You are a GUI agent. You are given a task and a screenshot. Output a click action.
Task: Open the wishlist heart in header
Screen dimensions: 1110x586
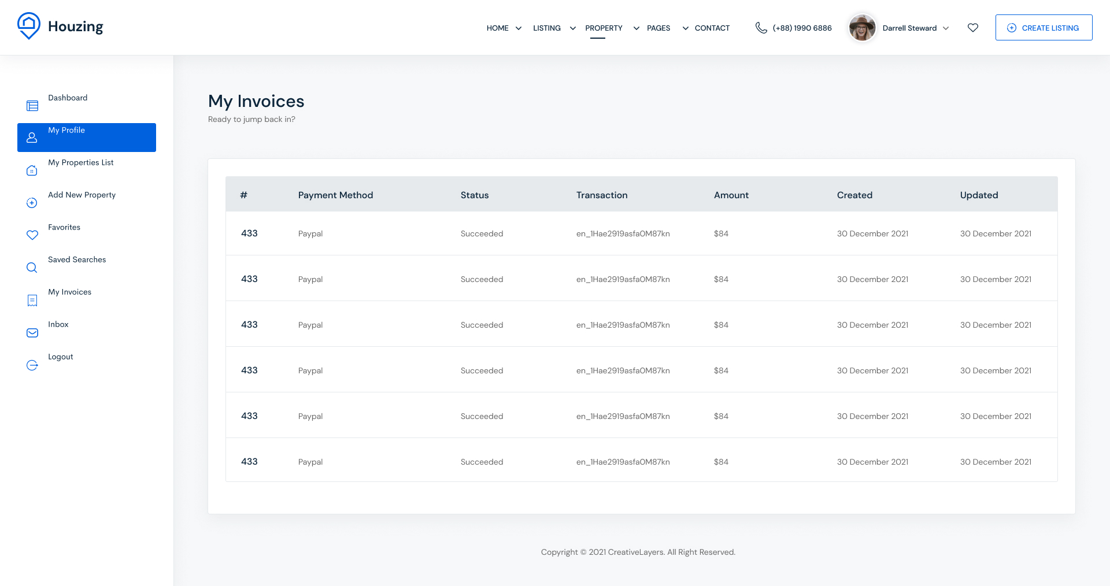click(x=973, y=28)
